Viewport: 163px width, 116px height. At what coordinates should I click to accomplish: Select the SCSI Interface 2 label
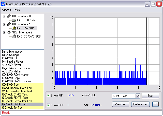[22, 32]
